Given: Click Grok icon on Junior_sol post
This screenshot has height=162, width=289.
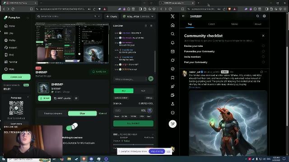Looking at the screenshot, I should pyautogui.click(x=261, y=72).
